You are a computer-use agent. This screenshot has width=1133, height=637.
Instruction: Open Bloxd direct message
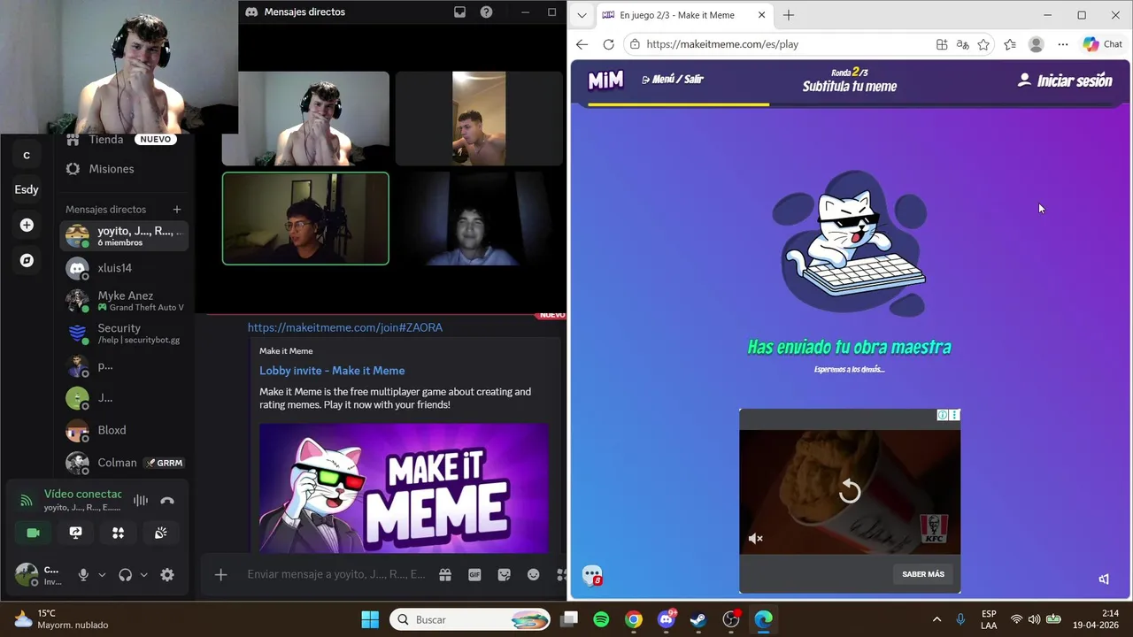[124, 430]
